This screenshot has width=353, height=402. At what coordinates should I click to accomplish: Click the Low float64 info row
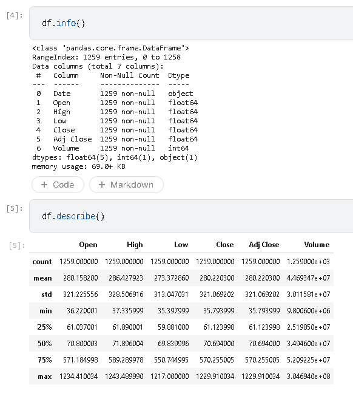(x=116, y=121)
